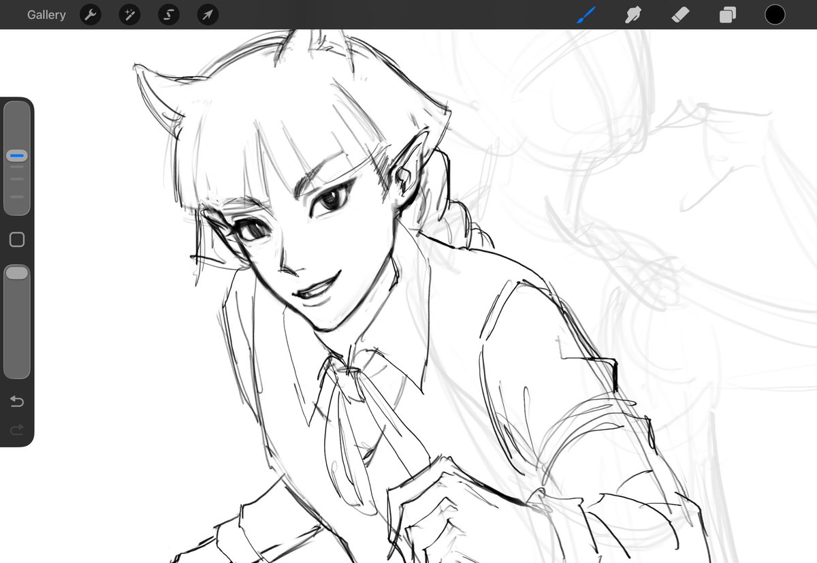Open the black color picker circle

click(x=775, y=14)
